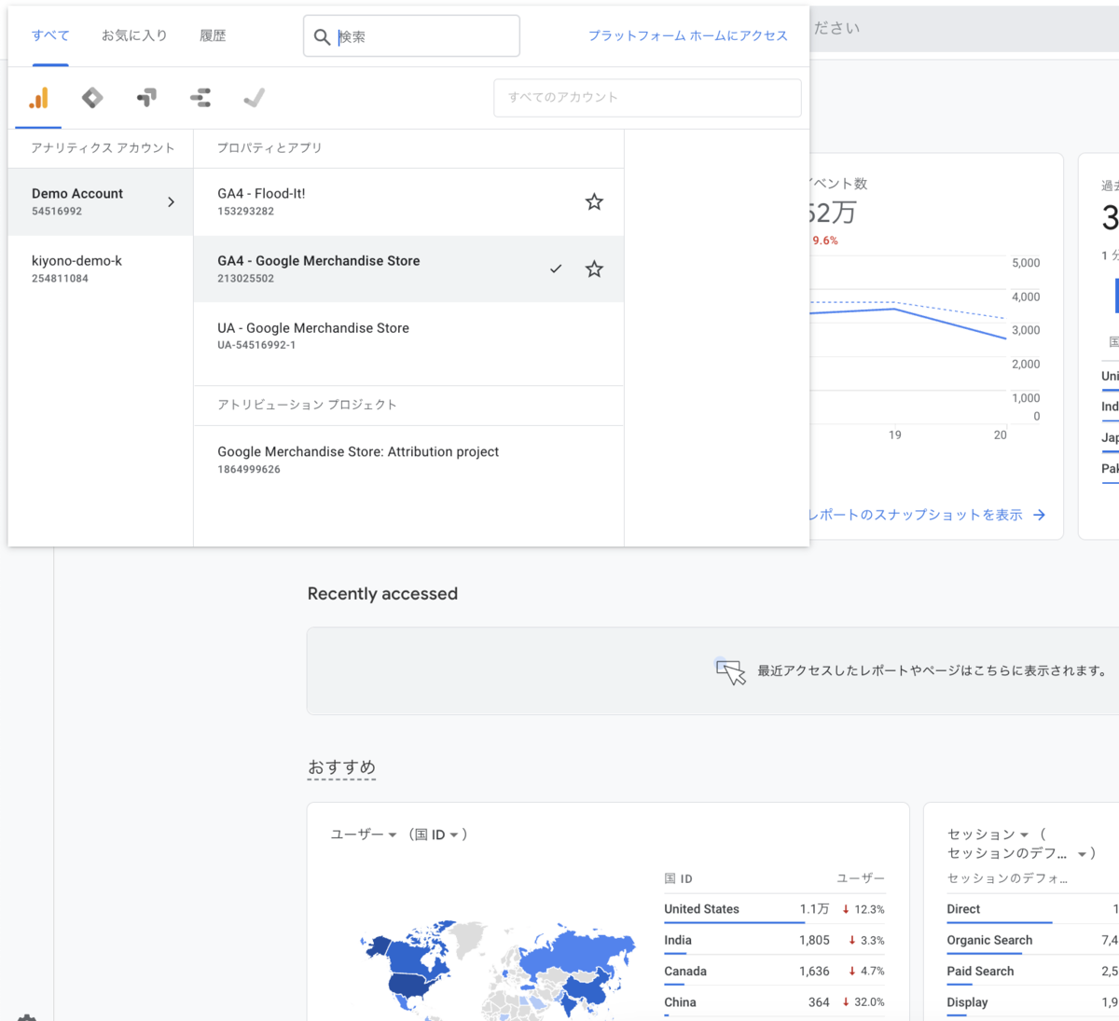Click the India row in country table

pos(774,940)
